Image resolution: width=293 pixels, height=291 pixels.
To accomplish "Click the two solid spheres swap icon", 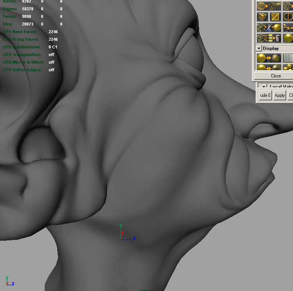I will [x=269, y=68].
